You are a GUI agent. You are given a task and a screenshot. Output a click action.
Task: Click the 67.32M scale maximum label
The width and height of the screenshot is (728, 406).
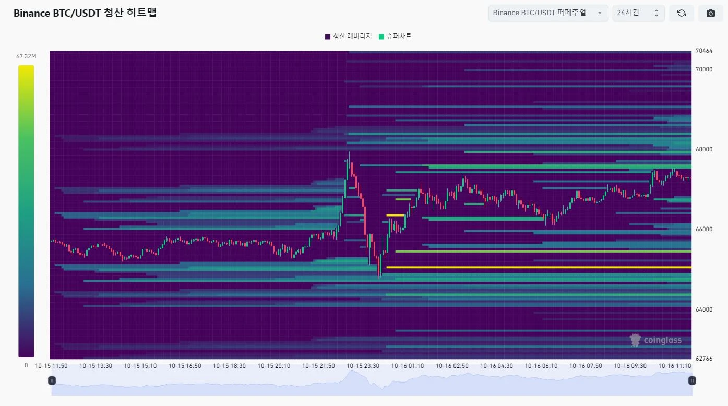pyautogui.click(x=26, y=56)
